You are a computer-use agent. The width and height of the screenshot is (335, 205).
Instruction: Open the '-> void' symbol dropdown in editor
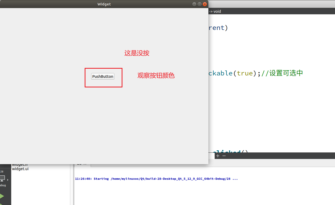point(215,11)
